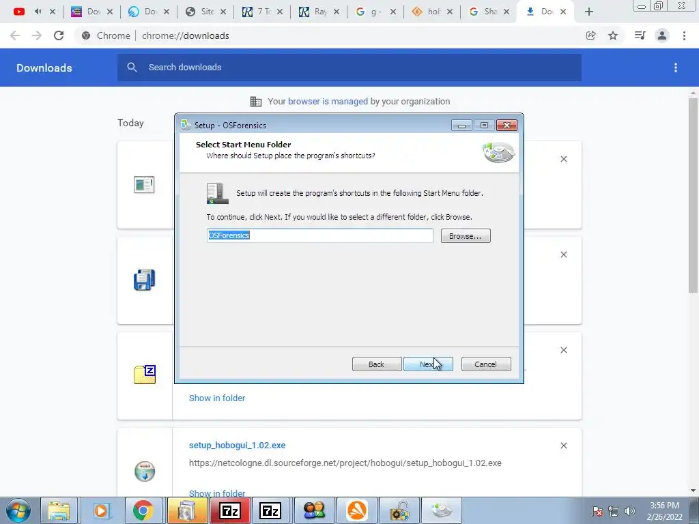Click the network tray icon
The image size is (699, 524).
pos(614,511)
